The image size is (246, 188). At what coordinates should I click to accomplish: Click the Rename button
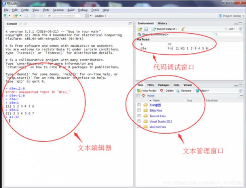click(184, 91)
